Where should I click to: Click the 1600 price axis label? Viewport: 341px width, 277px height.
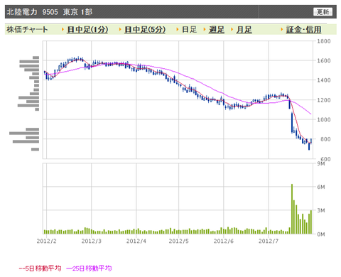point(324,60)
